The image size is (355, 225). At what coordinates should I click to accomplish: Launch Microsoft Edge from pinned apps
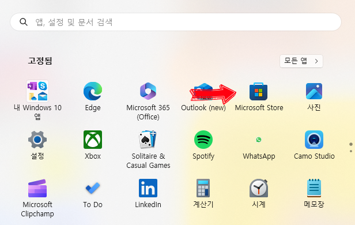point(93,91)
